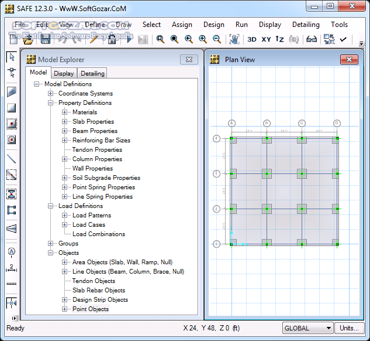Expand the Load Patterns node
The height and width of the screenshot is (341, 370).
(x=65, y=216)
